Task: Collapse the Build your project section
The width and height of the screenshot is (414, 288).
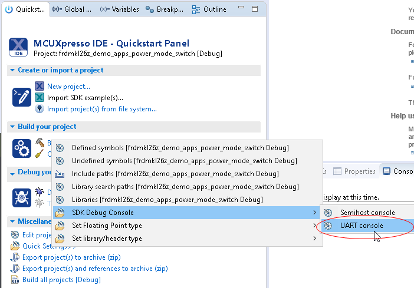Action: click(x=12, y=127)
